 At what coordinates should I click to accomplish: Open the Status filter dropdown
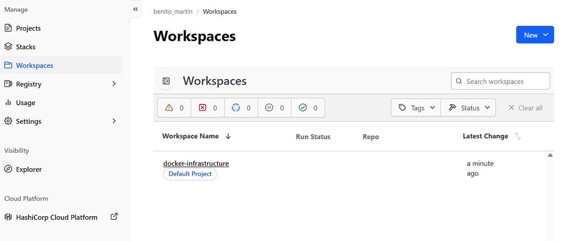tap(468, 108)
